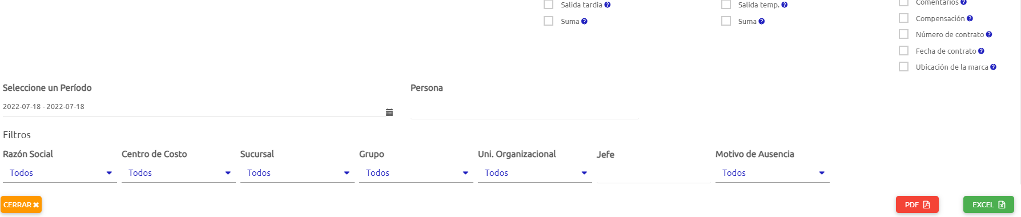Image resolution: width=1021 pixels, height=217 pixels.
Task: Click help icon next to Compensación
Action: click(x=970, y=18)
